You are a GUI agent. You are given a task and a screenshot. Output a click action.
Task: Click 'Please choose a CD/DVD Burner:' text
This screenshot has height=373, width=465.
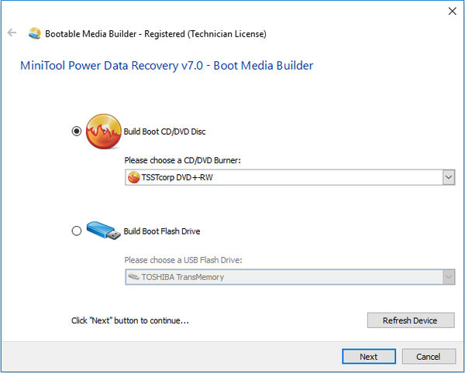tap(183, 160)
